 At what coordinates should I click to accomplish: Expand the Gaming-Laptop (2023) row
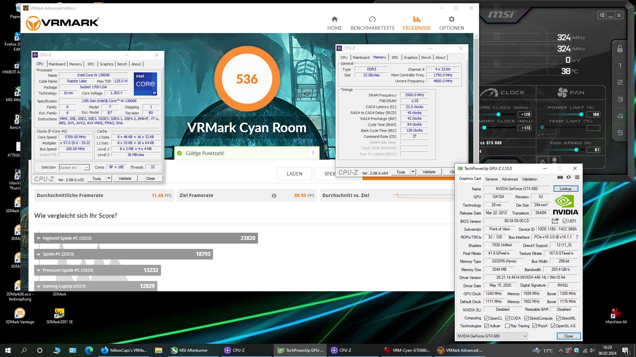[95, 286]
